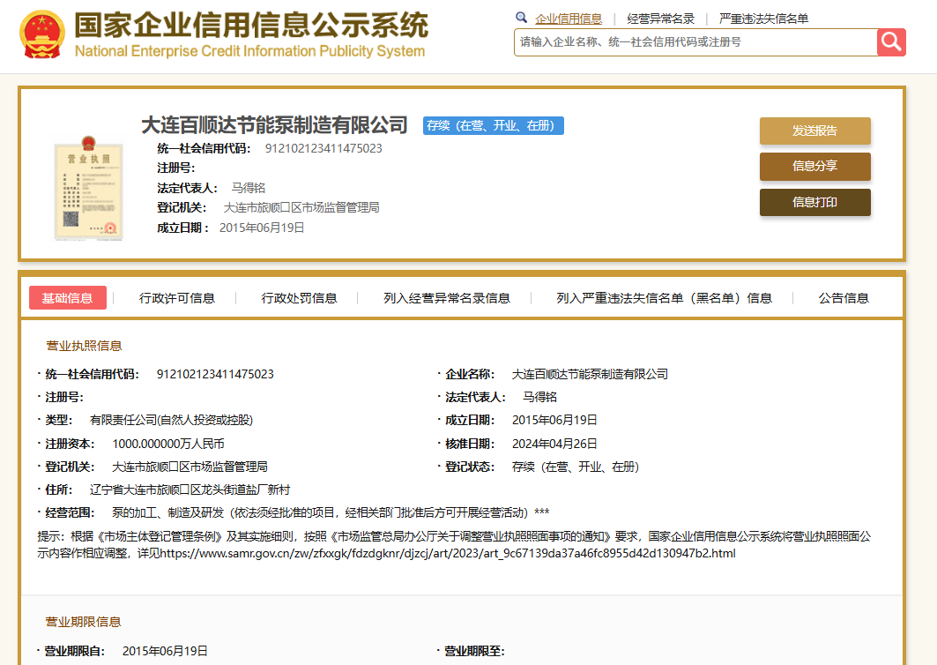
Task: Select the 经营异常名录 search category
Action: pos(660,19)
